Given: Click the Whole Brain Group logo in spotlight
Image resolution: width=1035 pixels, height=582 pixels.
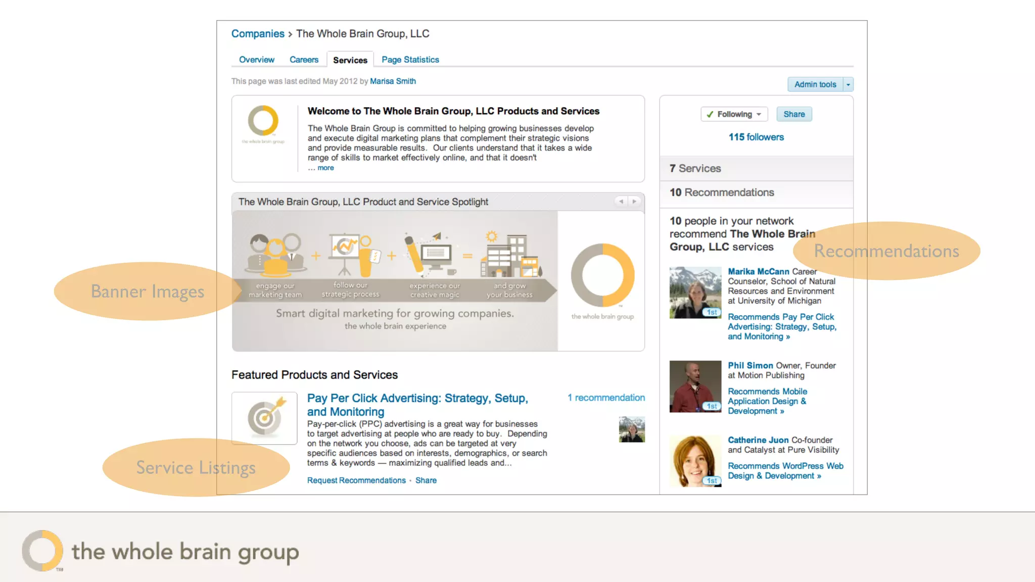Looking at the screenshot, I should 602,281.
